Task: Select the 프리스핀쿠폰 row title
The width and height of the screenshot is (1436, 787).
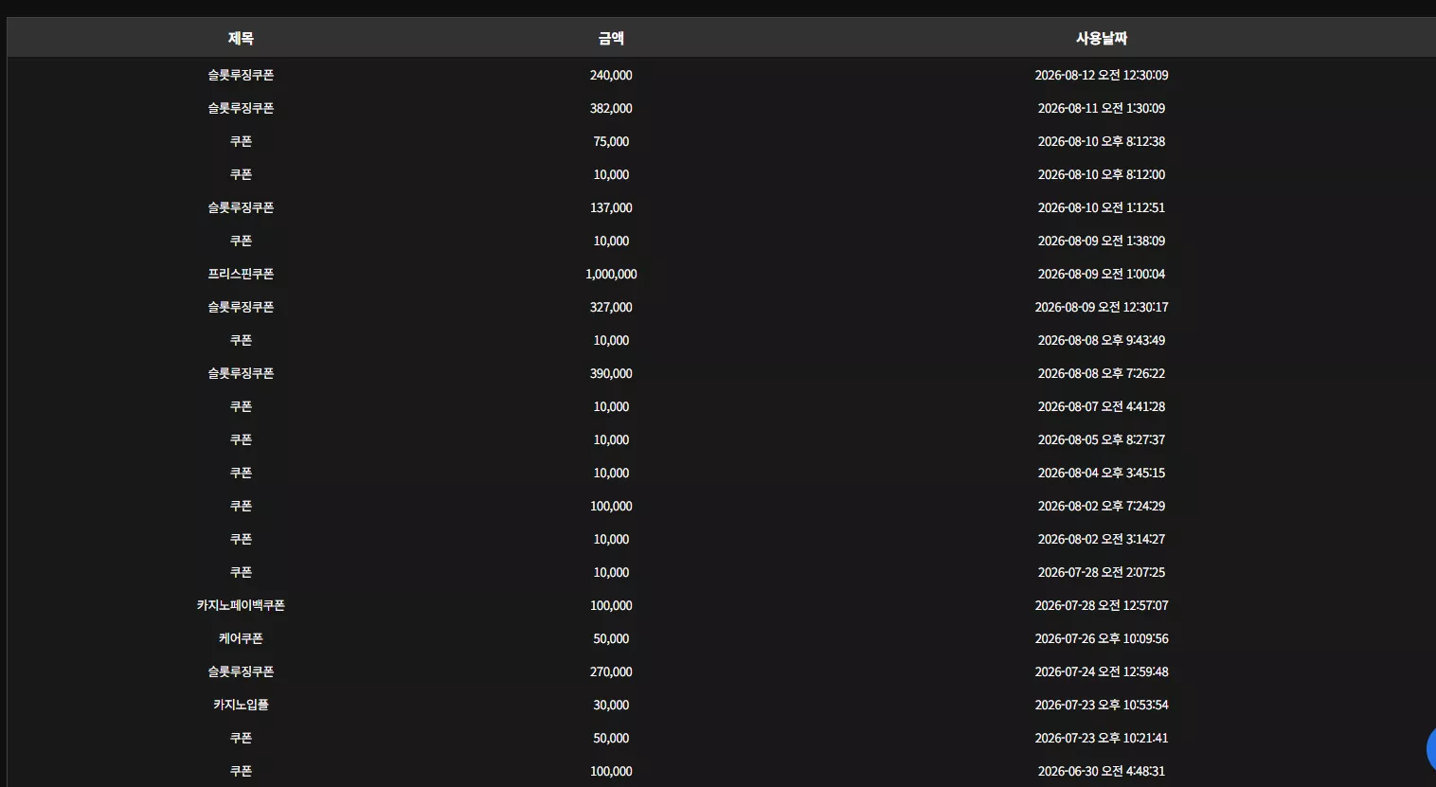Action: point(241,274)
